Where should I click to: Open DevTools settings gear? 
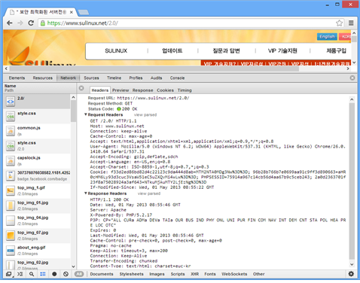tap(351, 274)
